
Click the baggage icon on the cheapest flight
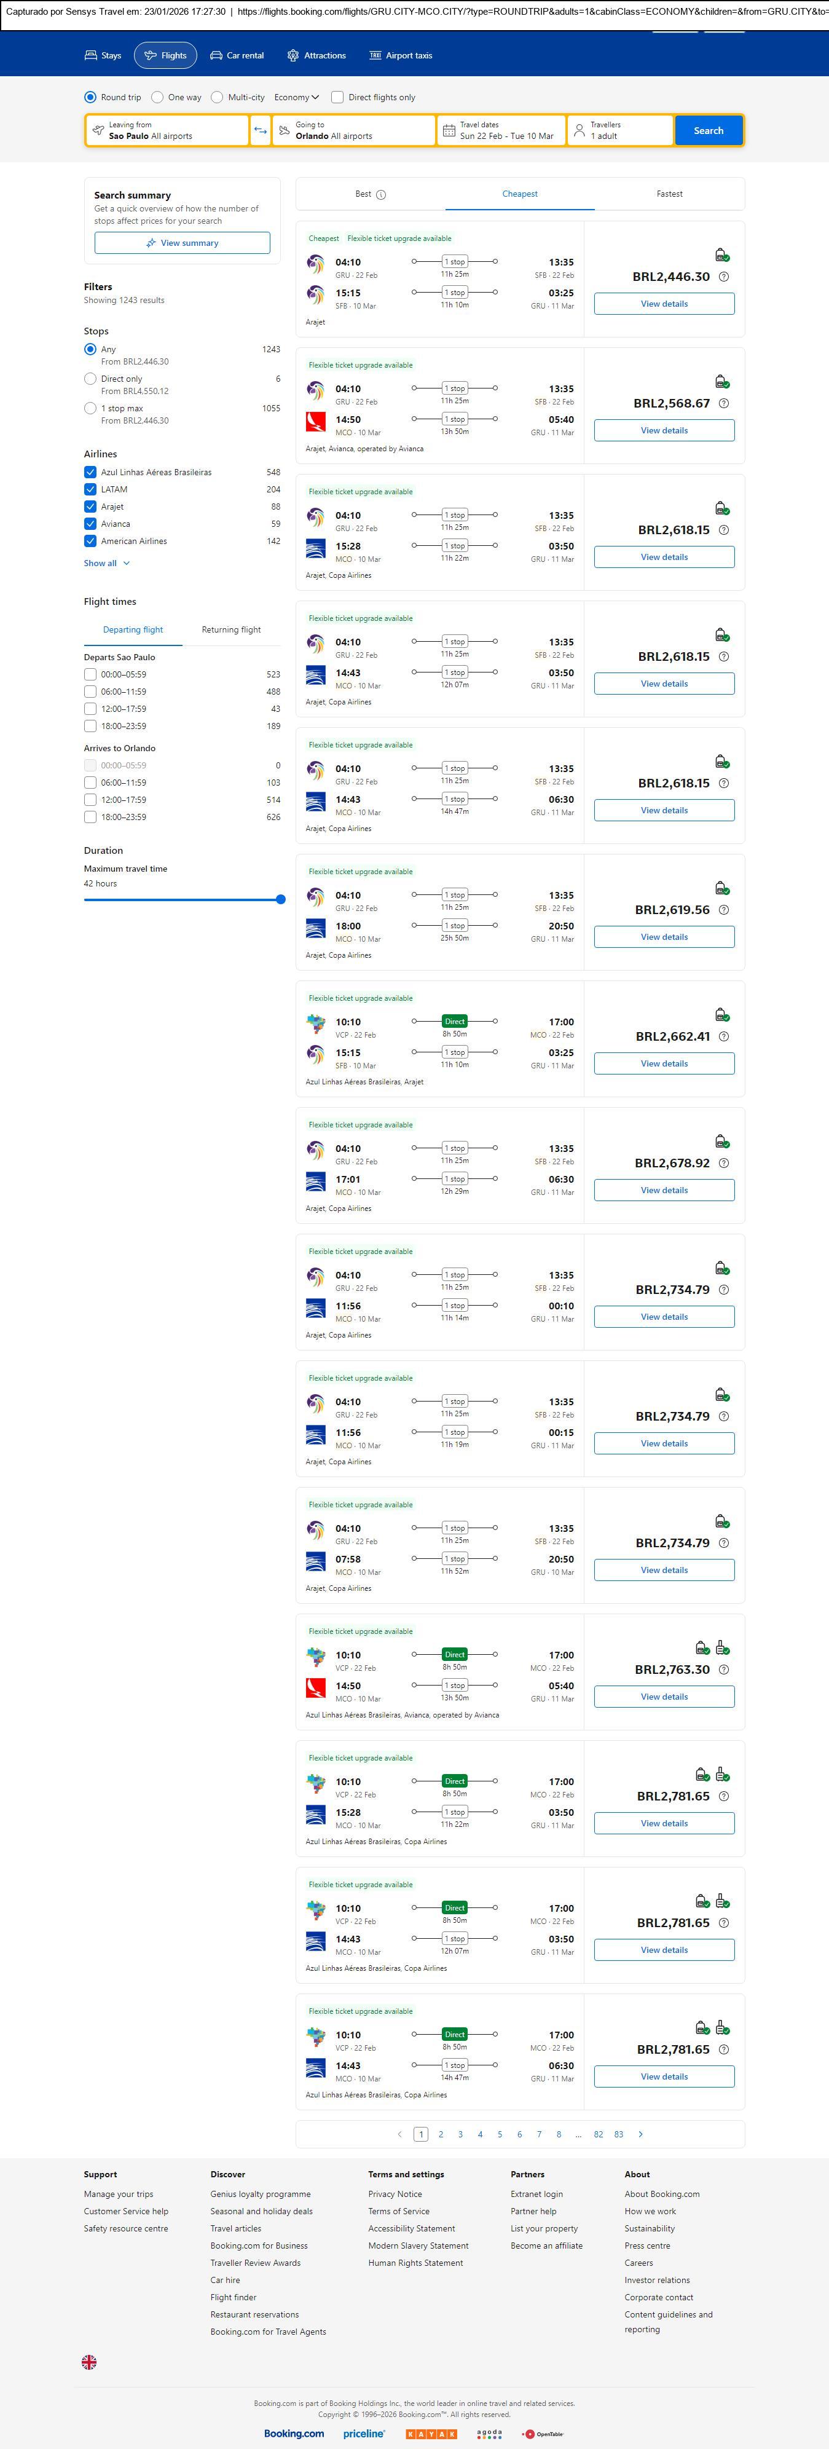pos(721,254)
